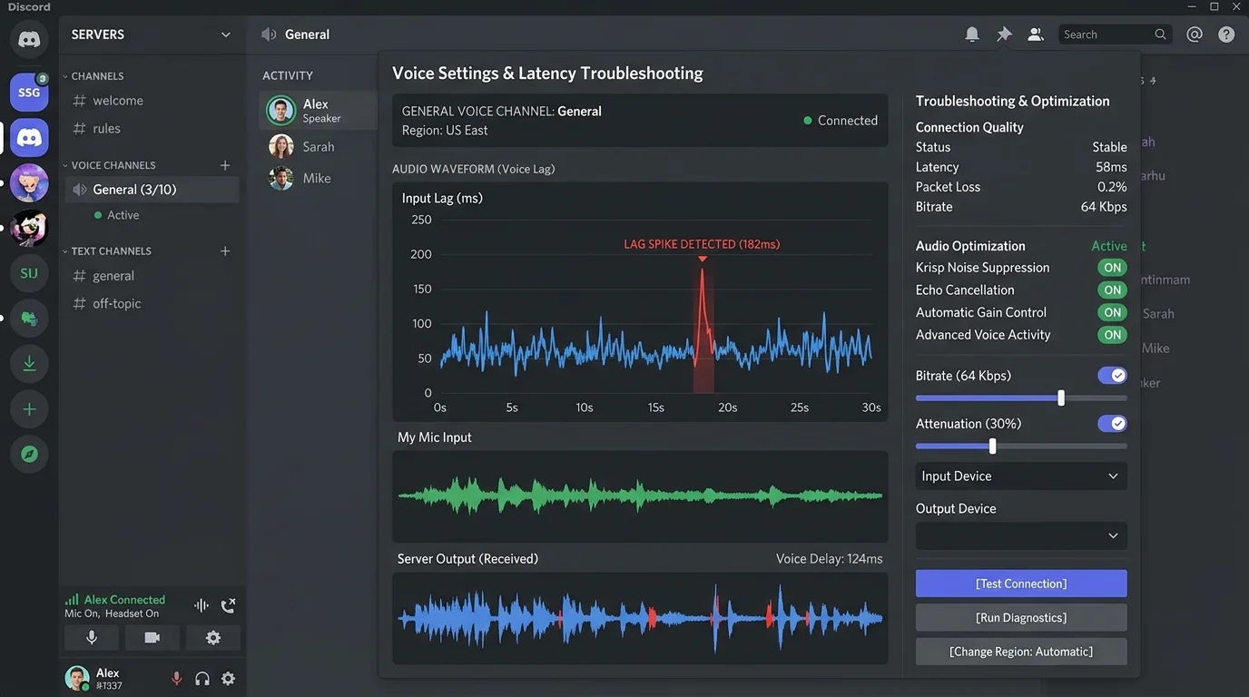1249x697 pixels.
Task: Click Alex's avatar in bottom user panel
Action: coord(78,678)
